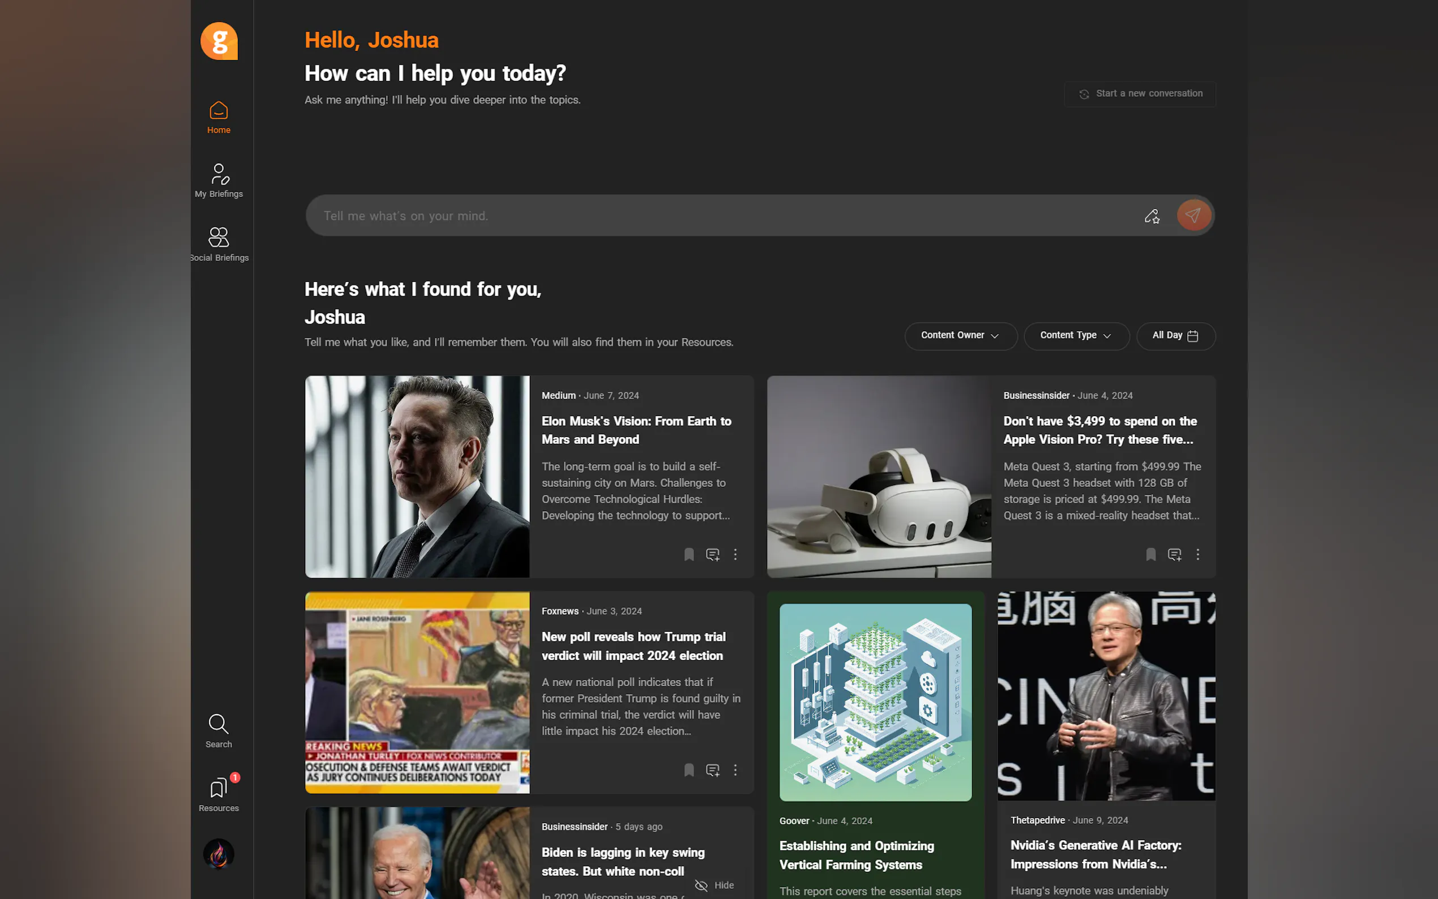Open Social Briefings in sidebar
This screenshot has width=1438, height=899.
click(x=219, y=245)
